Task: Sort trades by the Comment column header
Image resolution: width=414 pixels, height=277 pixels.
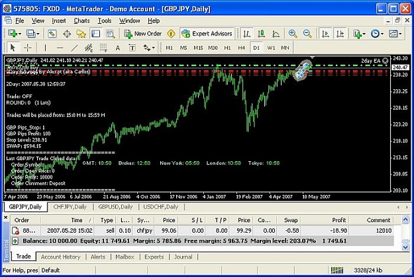Action: (x=371, y=220)
